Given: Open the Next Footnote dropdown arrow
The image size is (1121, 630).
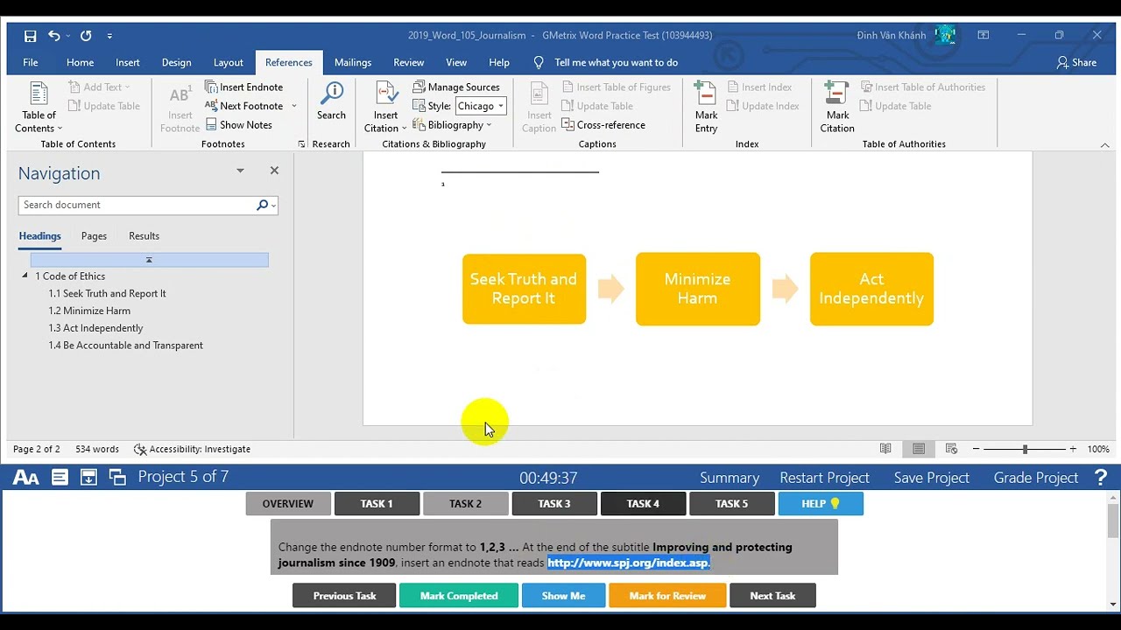Looking at the screenshot, I should click(x=293, y=106).
